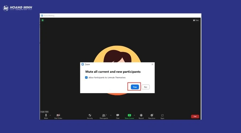The width and height of the screenshot is (241, 133).
Task: Toggle Allow Participants to Unmute Themselves checkbox
Action: click(86, 78)
